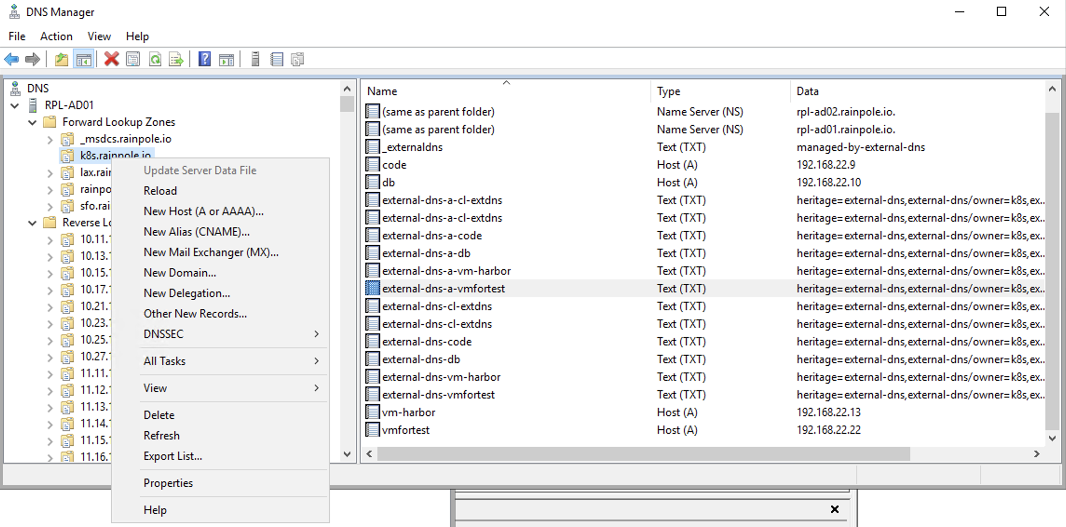
Task: Click the Refresh toolbar icon
Action: pyautogui.click(x=155, y=59)
